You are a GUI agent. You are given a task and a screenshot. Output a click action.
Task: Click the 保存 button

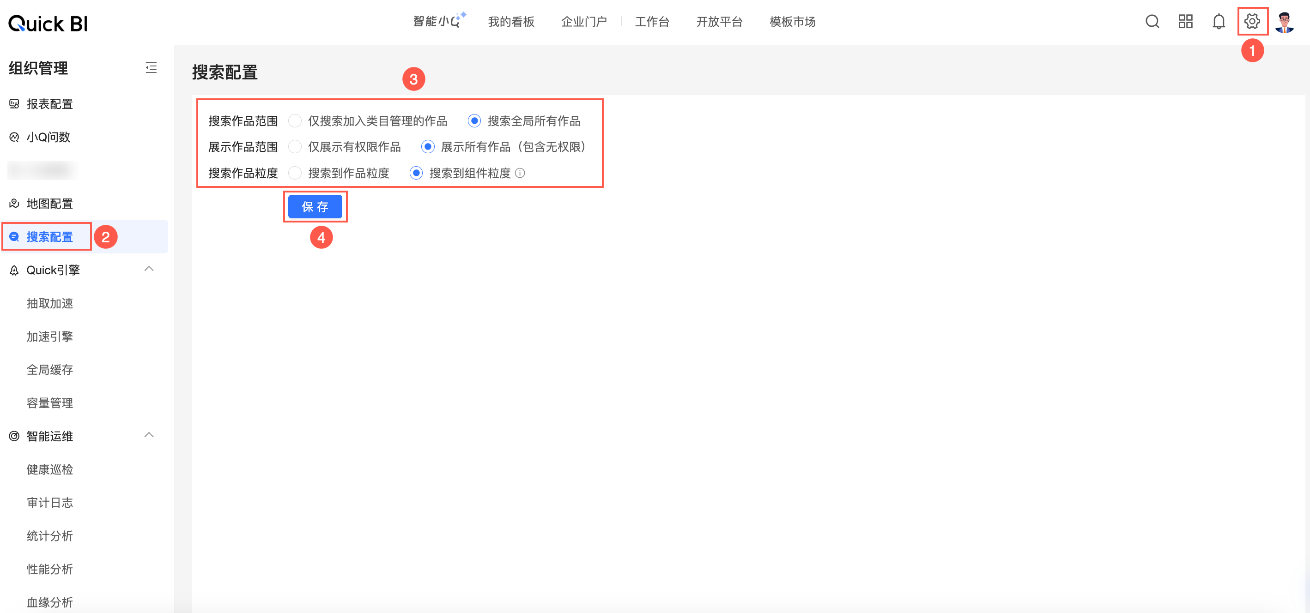(x=315, y=207)
